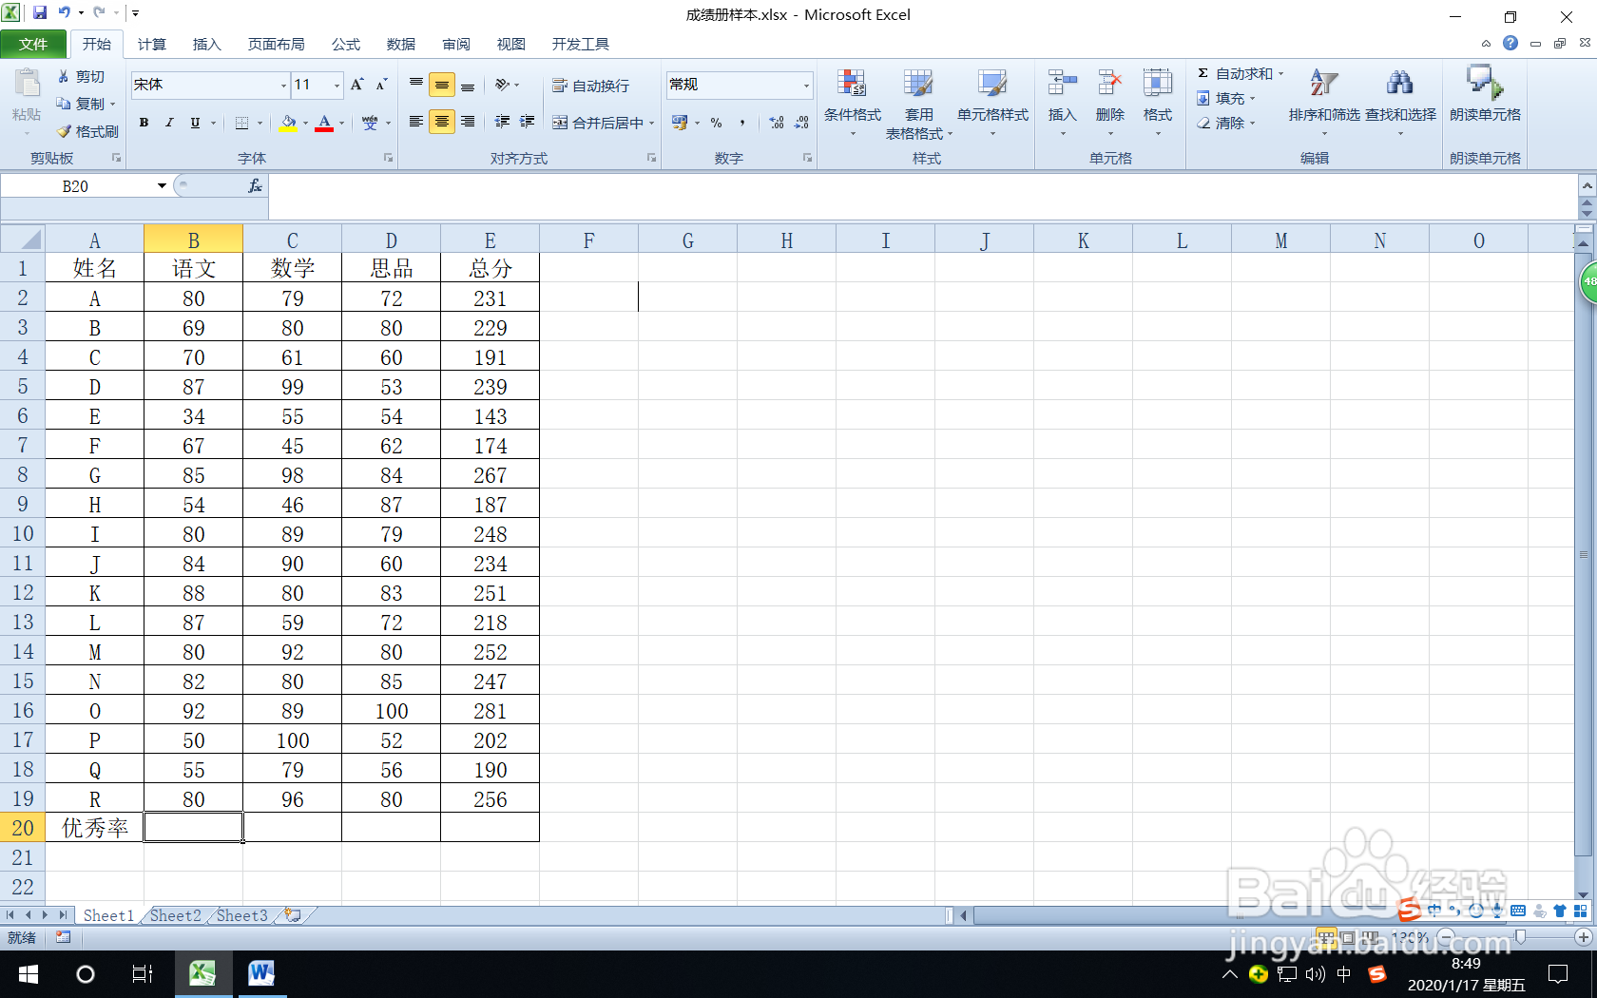1597x998 pixels.
Task: Expand the Name Box dropdown arrow
Action: click(163, 186)
